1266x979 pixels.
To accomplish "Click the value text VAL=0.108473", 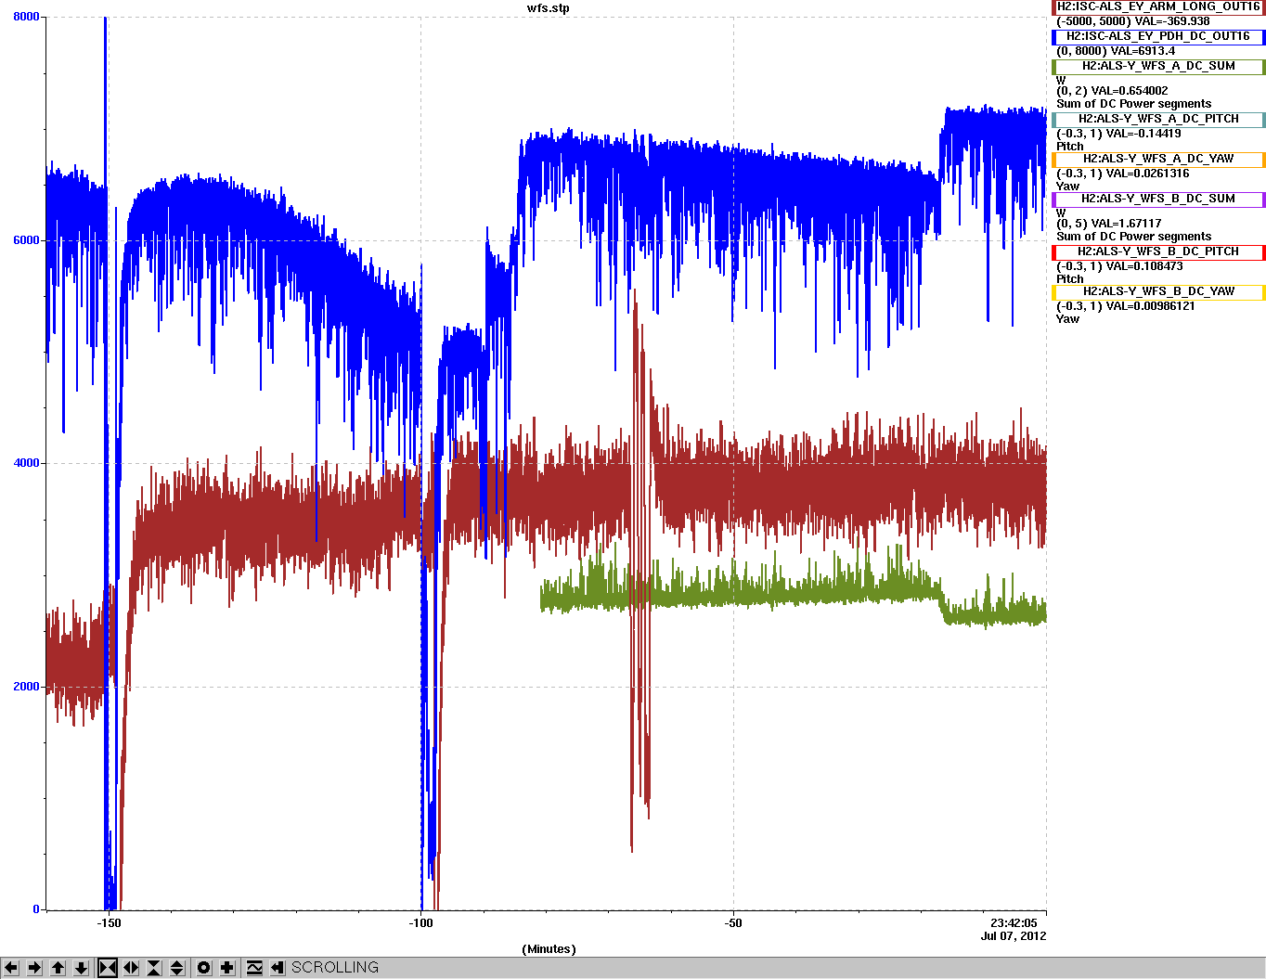I will [x=1144, y=266].
